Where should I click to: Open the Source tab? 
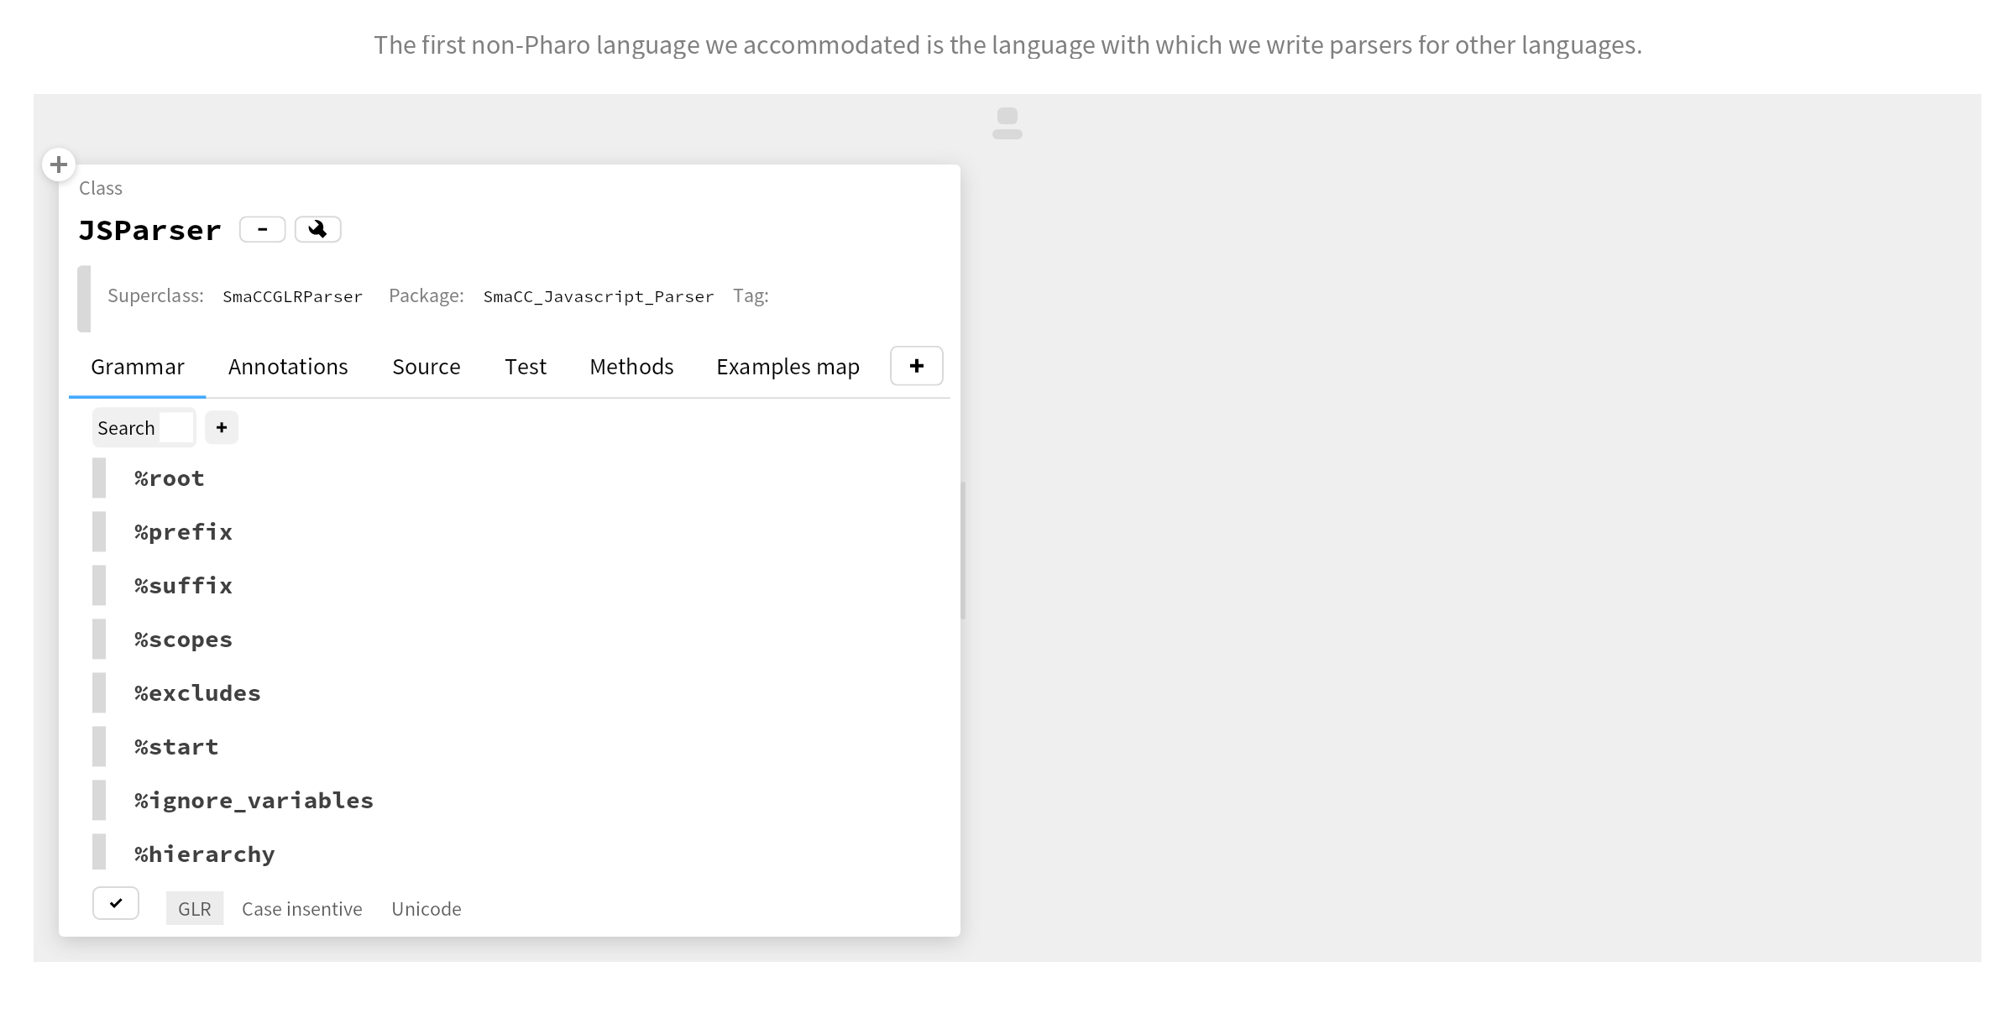pos(427,367)
